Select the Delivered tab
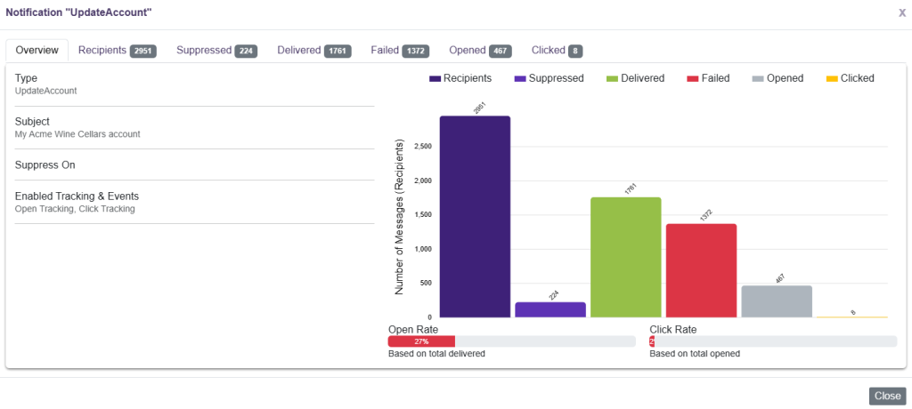Viewport: 912px width, 409px height. click(x=313, y=51)
